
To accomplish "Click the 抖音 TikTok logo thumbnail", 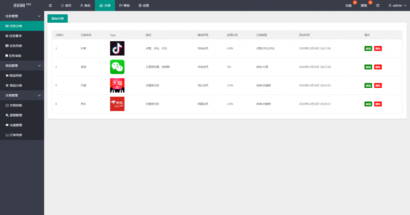I will tap(117, 48).
